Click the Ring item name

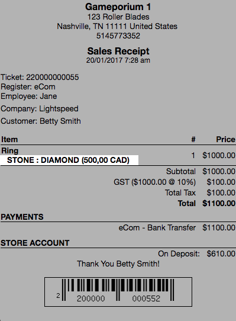click(x=10, y=151)
